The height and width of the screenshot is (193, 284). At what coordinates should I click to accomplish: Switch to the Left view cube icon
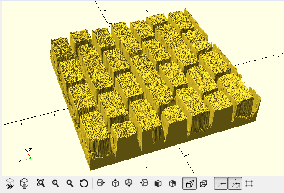click(x=144, y=183)
